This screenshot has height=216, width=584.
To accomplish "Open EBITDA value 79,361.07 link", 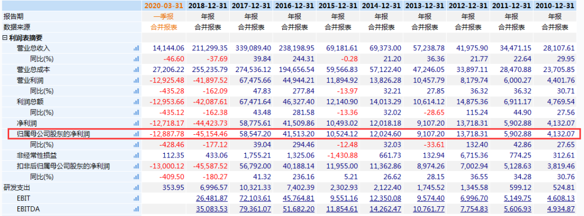I will pos(255,209).
